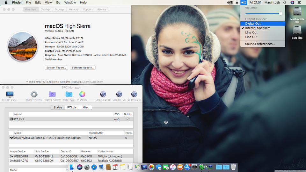Toggle eye icon beside Asus Nvidia GeForce
The width and height of the screenshot is (306, 172).
[x=12, y=138]
